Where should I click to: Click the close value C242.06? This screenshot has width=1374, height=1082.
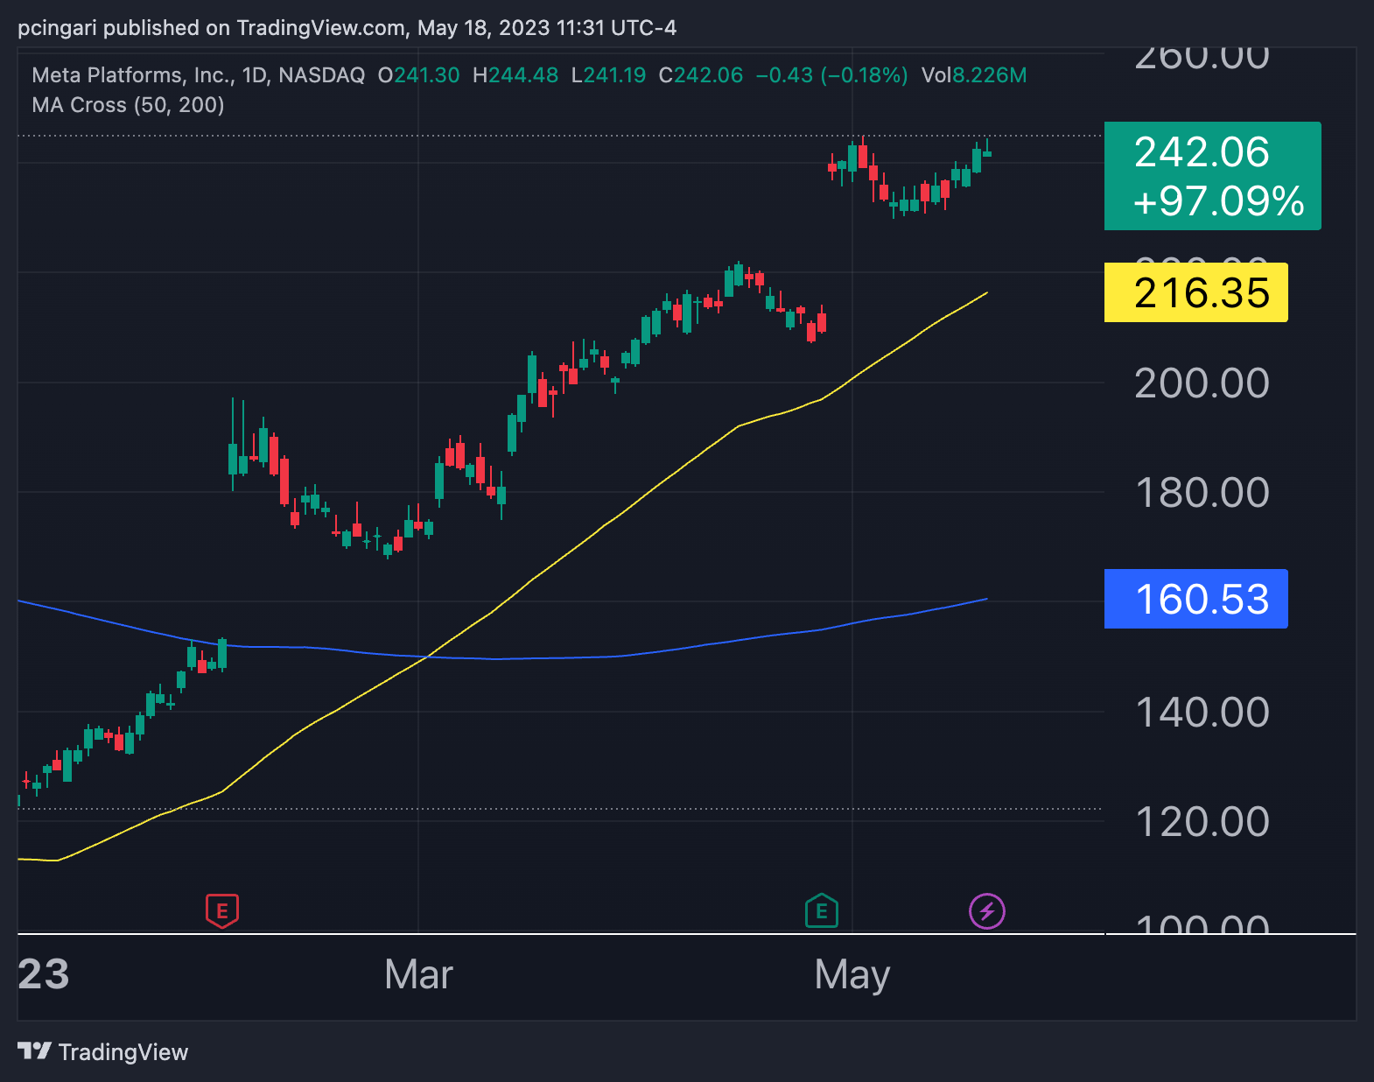(700, 75)
